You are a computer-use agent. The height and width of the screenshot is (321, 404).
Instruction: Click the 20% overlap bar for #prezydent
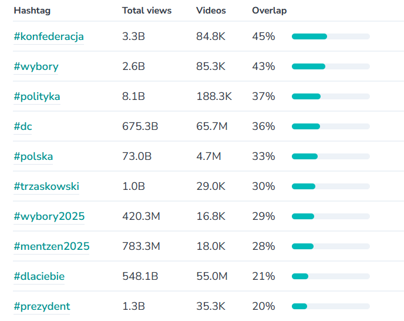pyautogui.click(x=331, y=306)
